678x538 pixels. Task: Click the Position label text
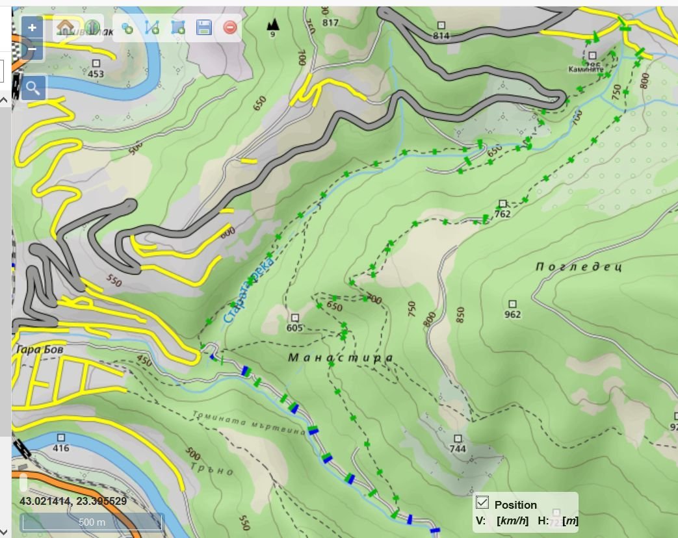[515, 505]
